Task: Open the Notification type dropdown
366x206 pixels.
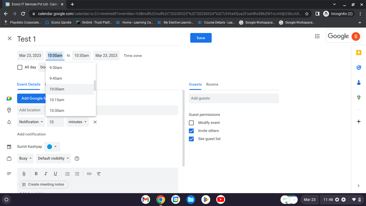Action: click(x=31, y=122)
